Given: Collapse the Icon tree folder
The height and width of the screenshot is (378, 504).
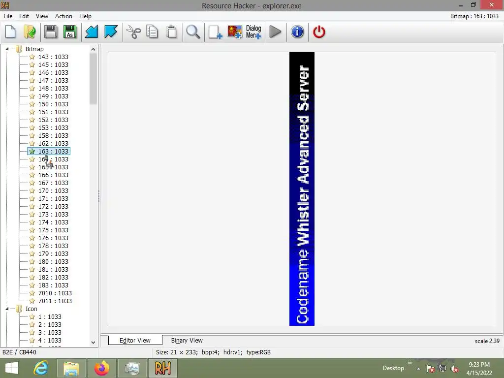Looking at the screenshot, I should coord(7,309).
